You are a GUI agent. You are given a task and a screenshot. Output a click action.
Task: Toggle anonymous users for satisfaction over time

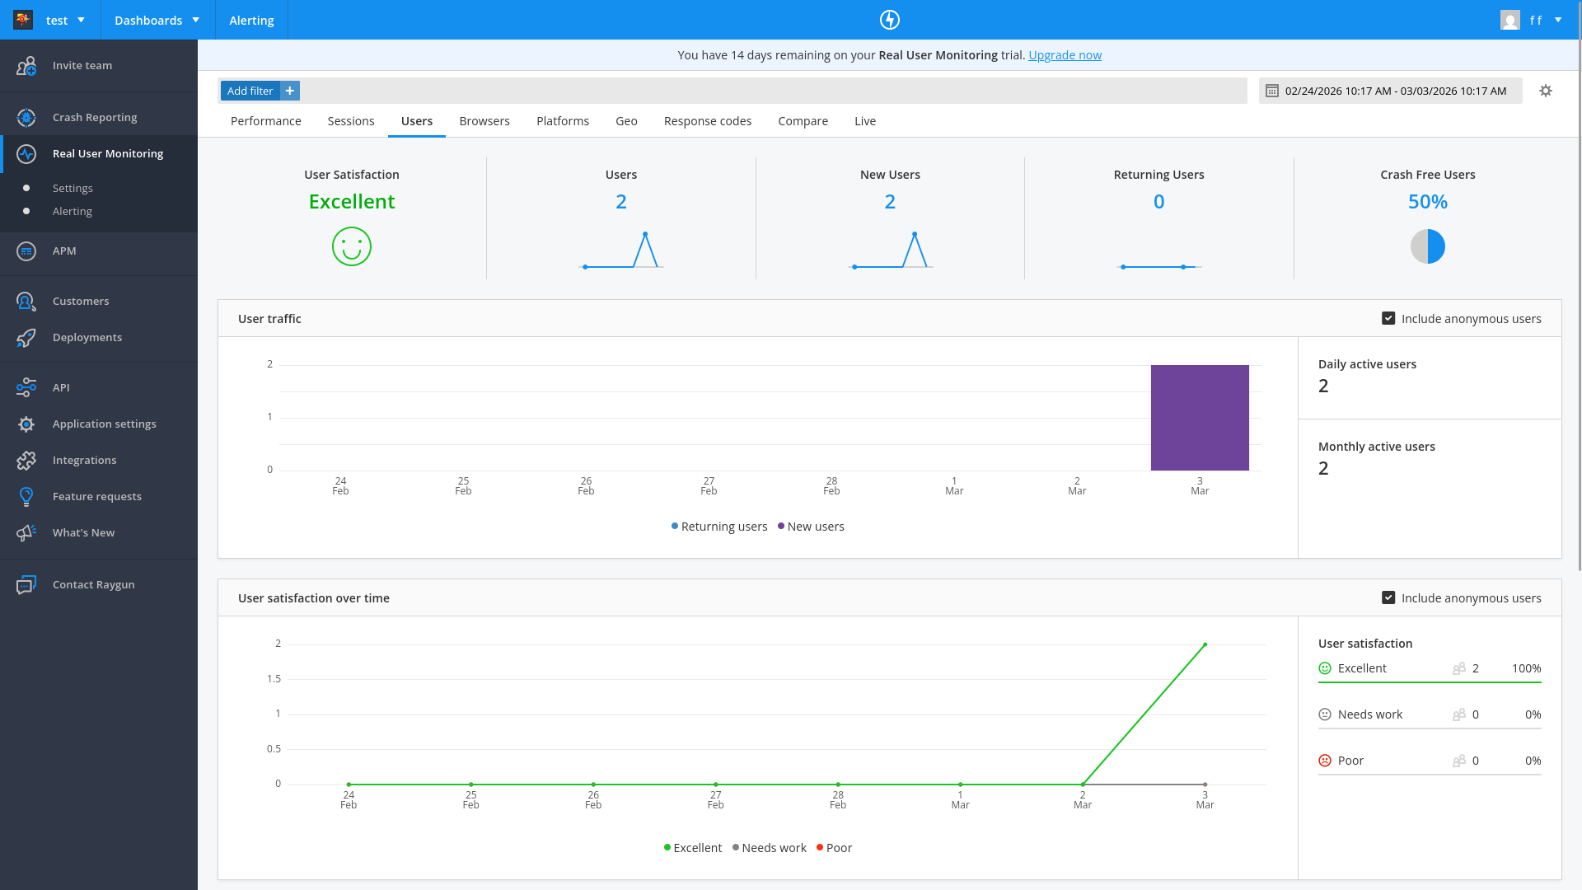(x=1388, y=598)
